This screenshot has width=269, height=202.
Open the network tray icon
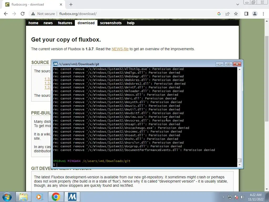coord(230,197)
